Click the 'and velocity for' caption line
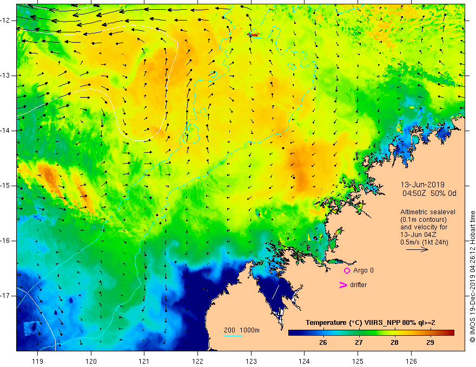476x367 pixels. click(424, 227)
